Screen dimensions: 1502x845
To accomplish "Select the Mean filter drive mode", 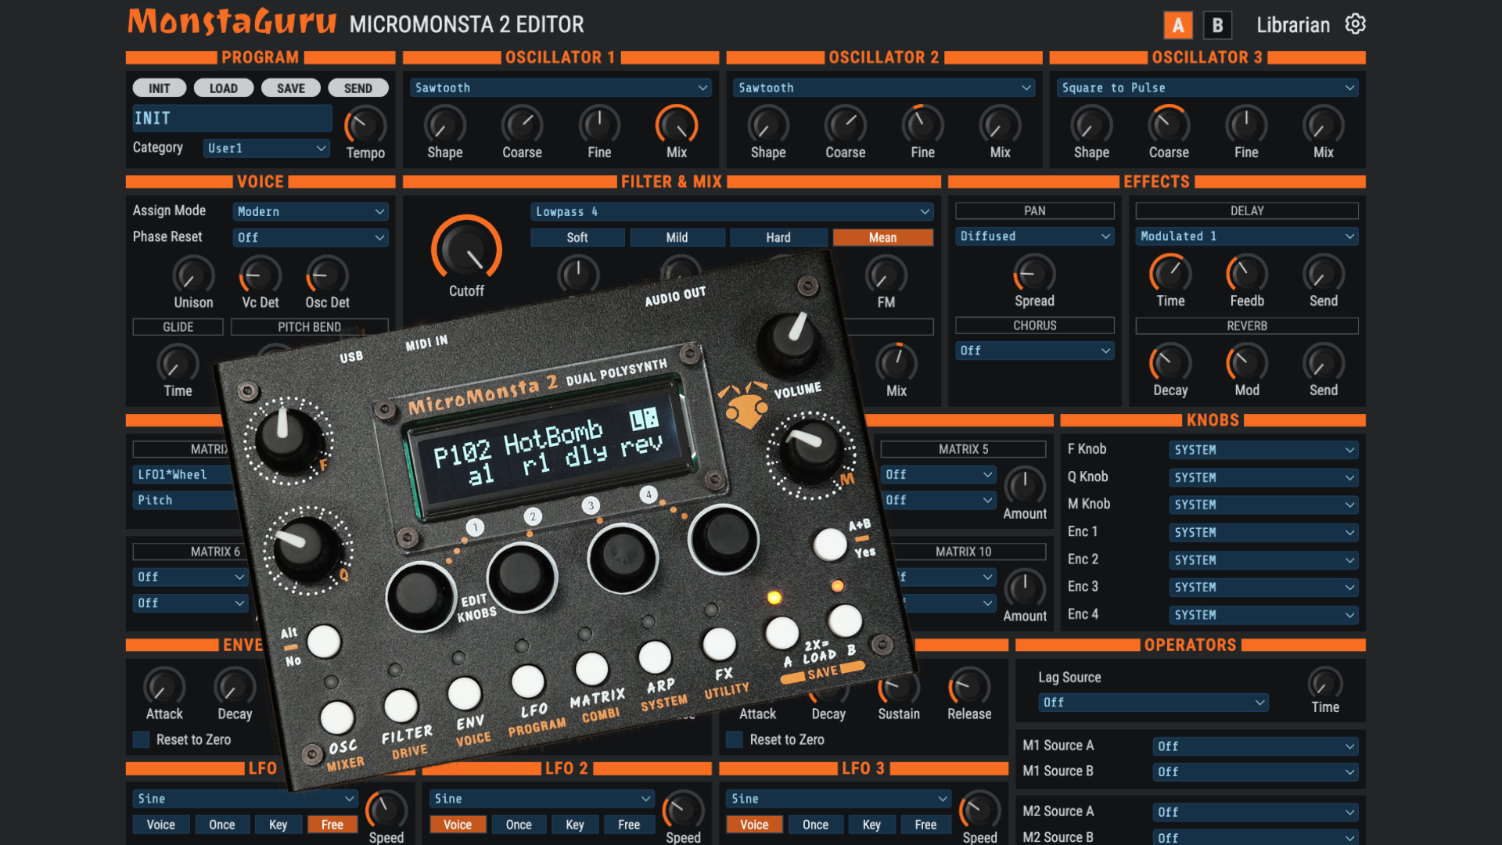I will point(883,237).
